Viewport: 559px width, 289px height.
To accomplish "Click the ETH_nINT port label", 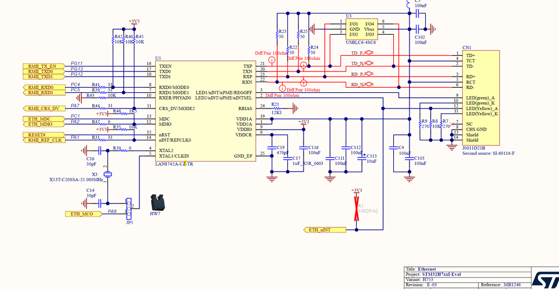I will [x=325, y=230].
